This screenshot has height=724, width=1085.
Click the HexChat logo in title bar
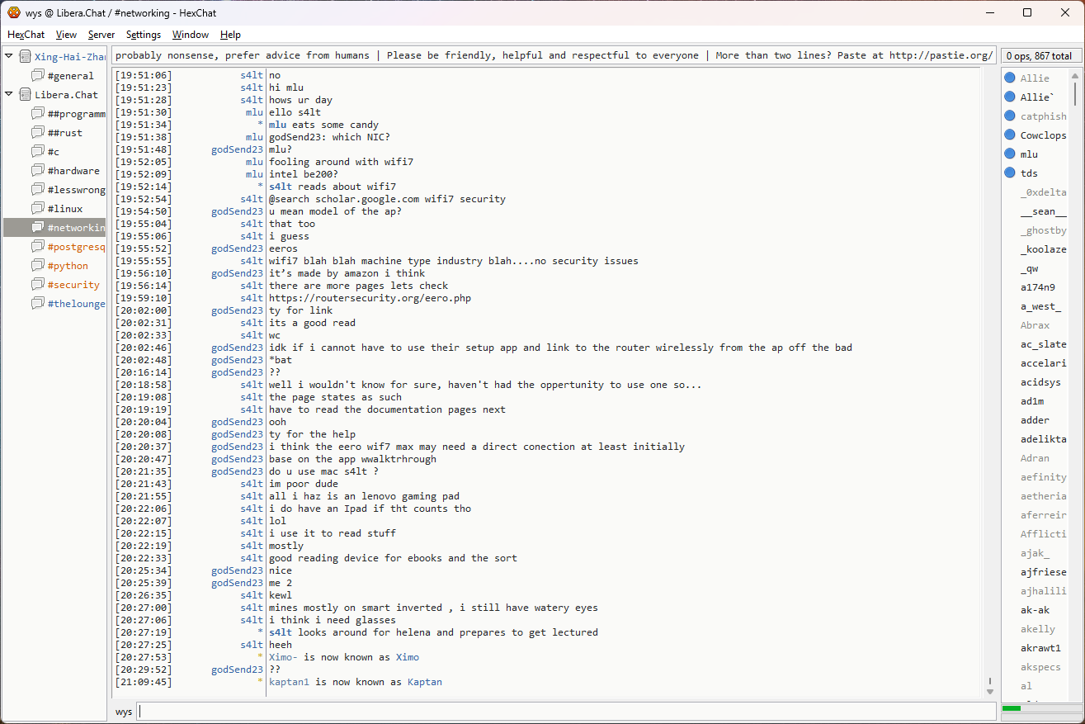pos(14,12)
